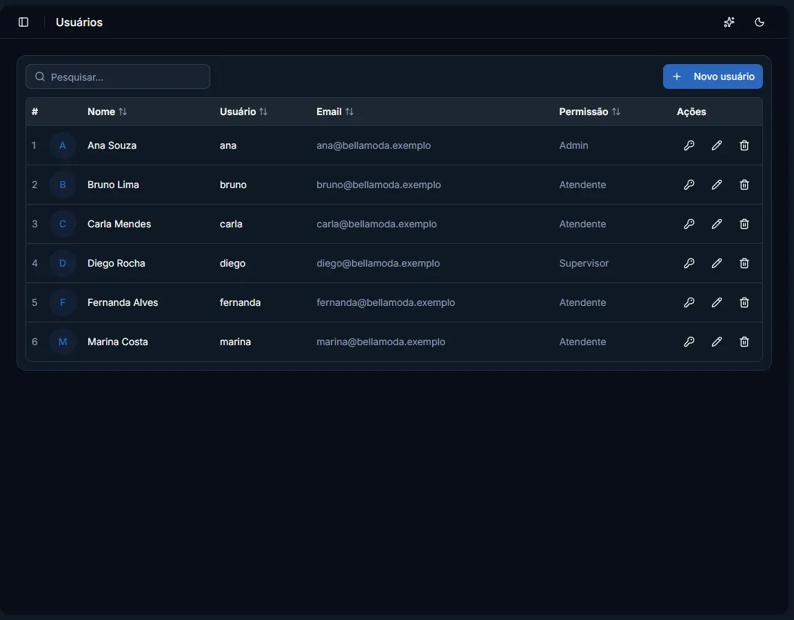Delete Ana Souza using the trash icon
794x620 pixels.
tap(744, 145)
